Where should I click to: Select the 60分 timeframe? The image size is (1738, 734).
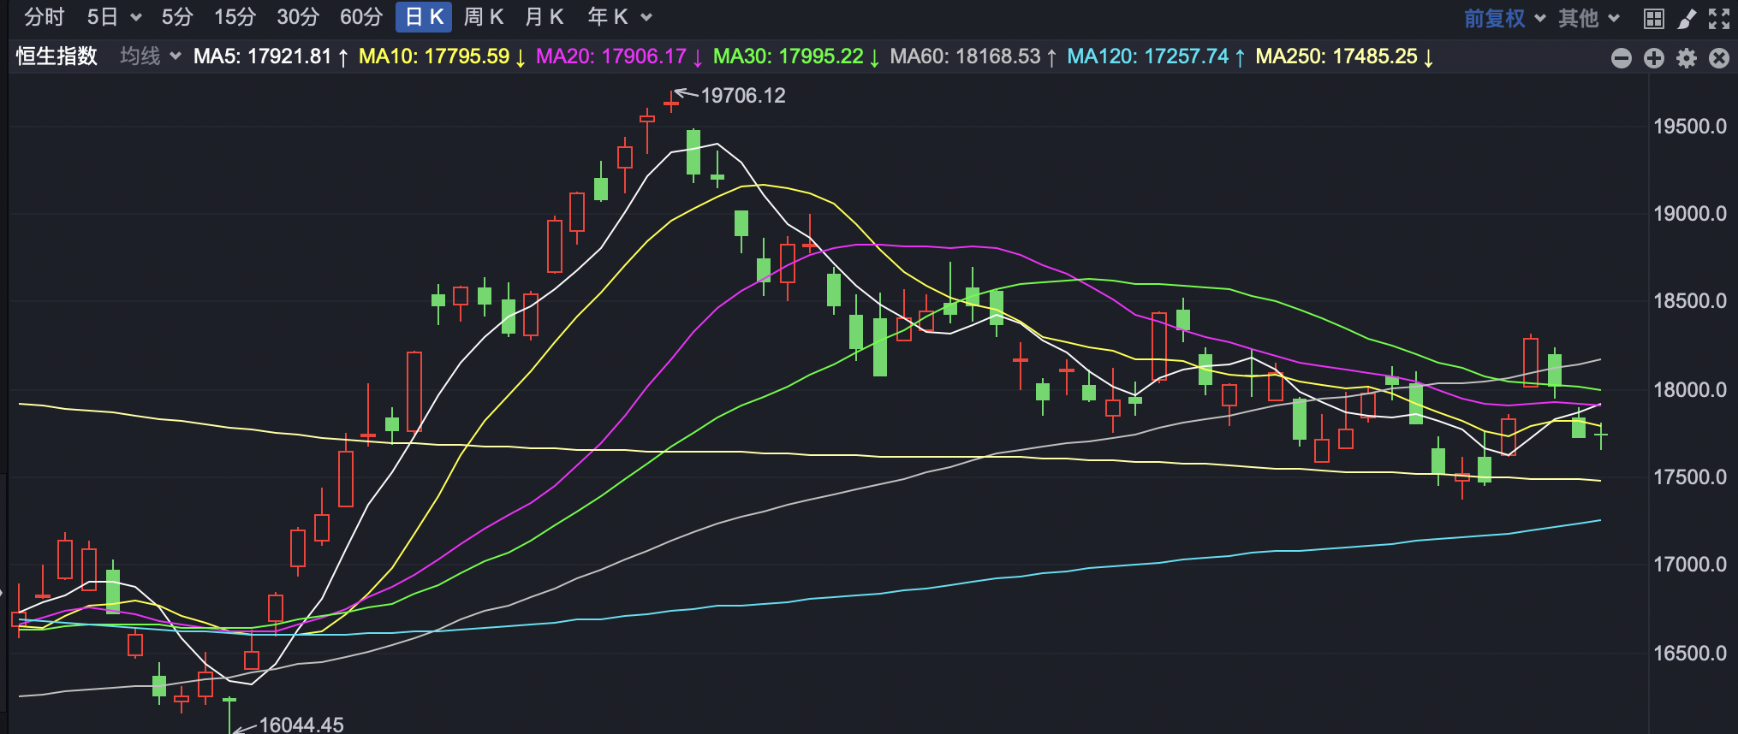pos(360,17)
